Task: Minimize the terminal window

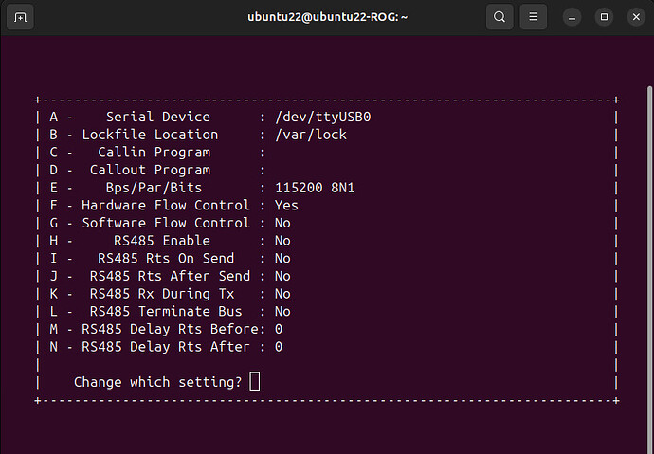Action: (572, 17)
